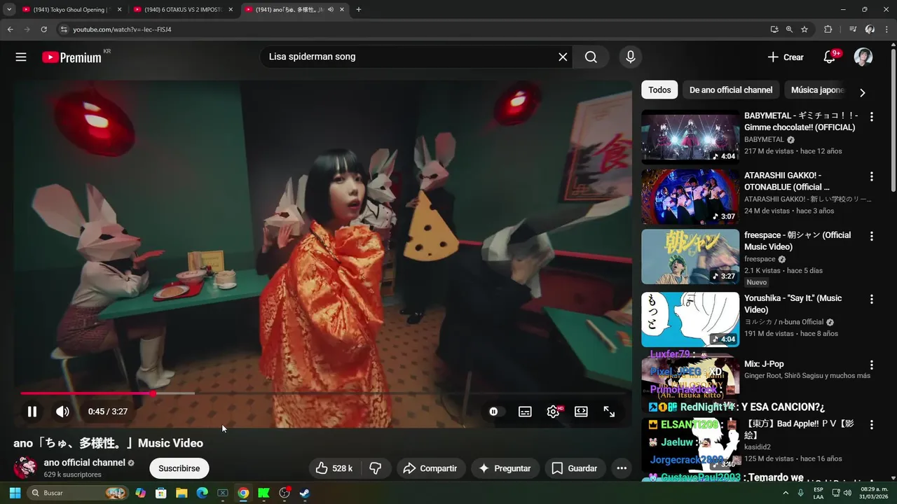Open the Crear menu
Viewport: 897px width, 504px height.
pyautogui.click(x=785, y=57)
